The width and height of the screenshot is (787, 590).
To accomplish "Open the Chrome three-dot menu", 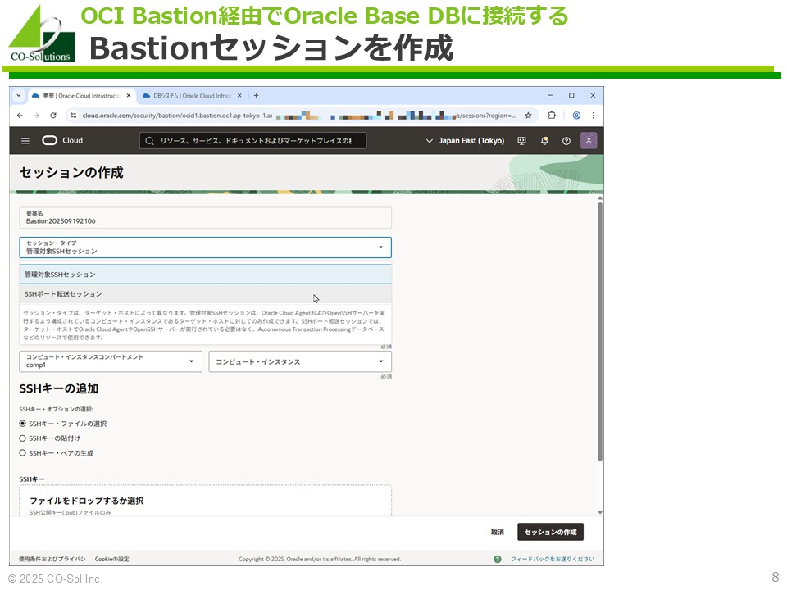I will [x=594, y=116].
